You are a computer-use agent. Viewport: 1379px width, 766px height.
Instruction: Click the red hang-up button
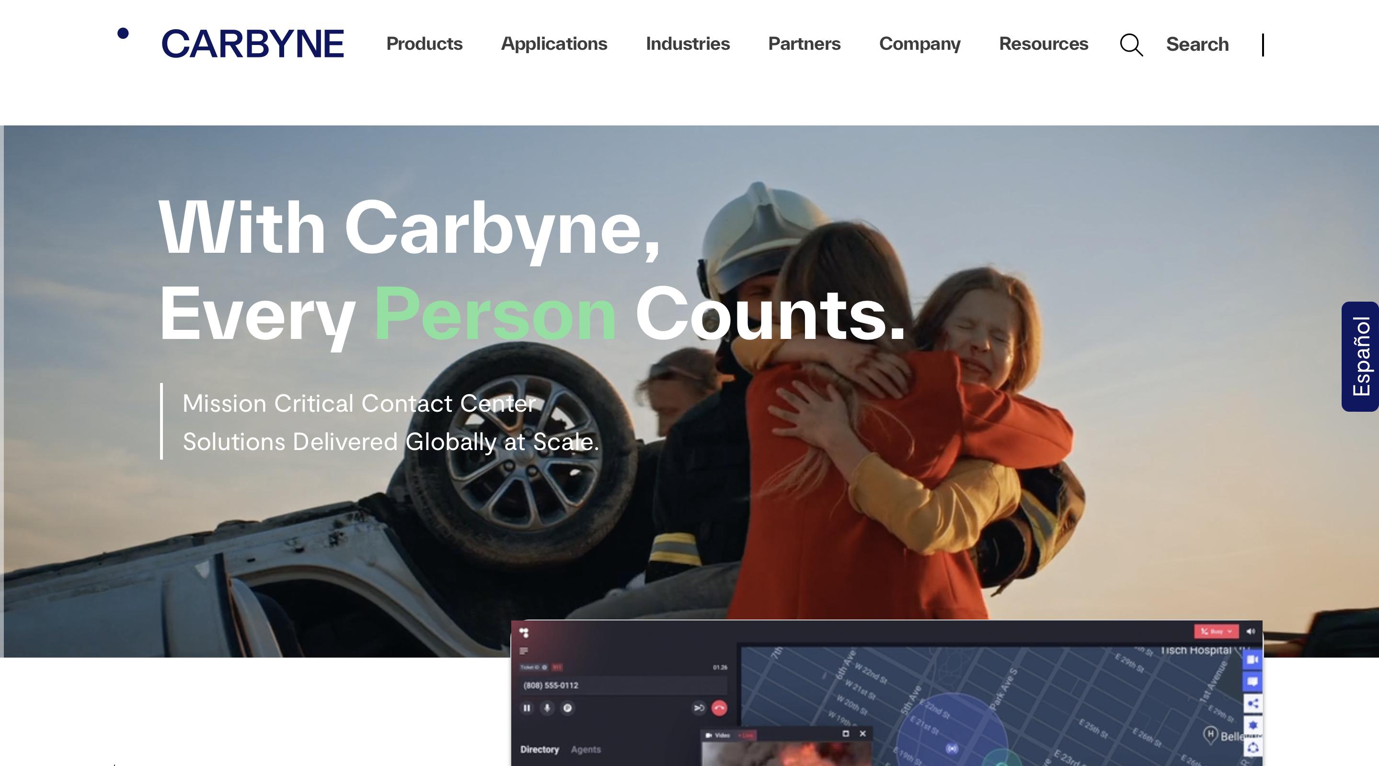click(x=719, y=708)
